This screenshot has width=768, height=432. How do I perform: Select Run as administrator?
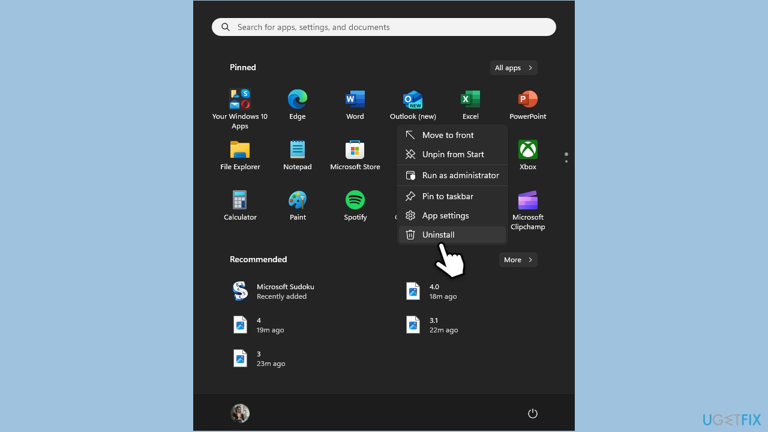coord(452,175)
